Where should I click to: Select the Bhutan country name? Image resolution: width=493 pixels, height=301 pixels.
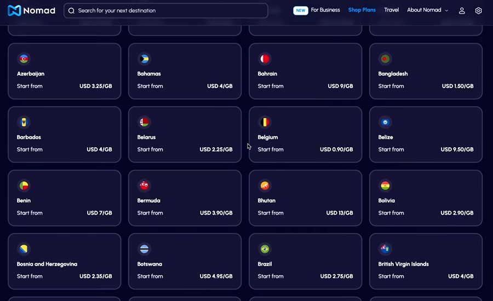(267, 200)
